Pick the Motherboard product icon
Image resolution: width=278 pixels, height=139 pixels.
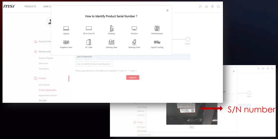click(x=157, y=28)
